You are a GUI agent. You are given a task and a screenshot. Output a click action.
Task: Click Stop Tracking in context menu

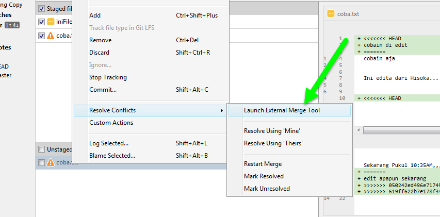(108, 77)
